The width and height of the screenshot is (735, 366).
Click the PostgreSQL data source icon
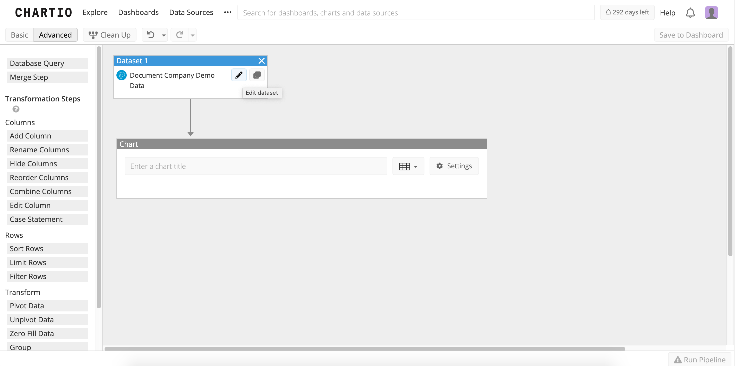tap(122, 75)
